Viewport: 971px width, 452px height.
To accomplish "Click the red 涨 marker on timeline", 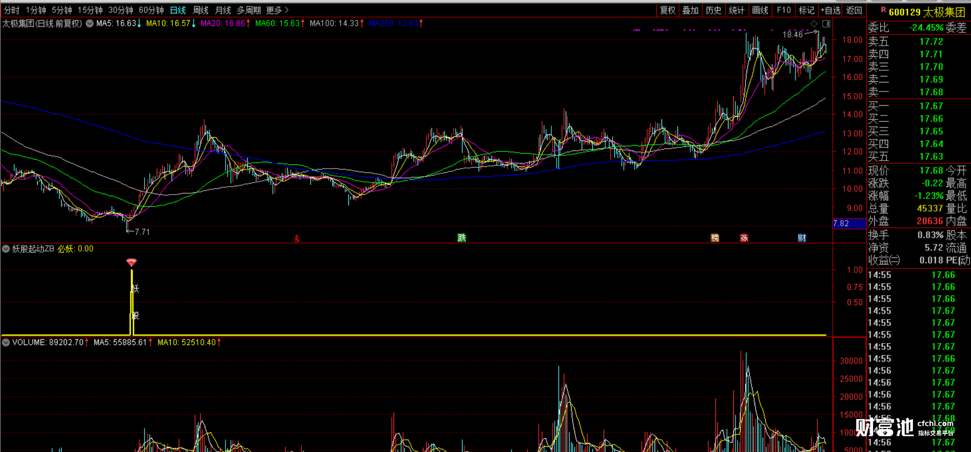I will [744, 238].
